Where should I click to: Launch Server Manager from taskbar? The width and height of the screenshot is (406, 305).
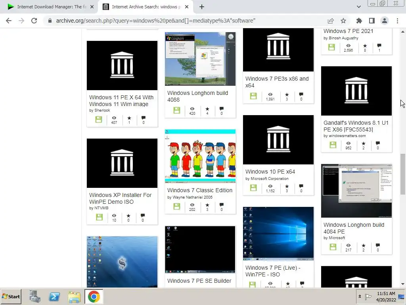tap(35, 297)
